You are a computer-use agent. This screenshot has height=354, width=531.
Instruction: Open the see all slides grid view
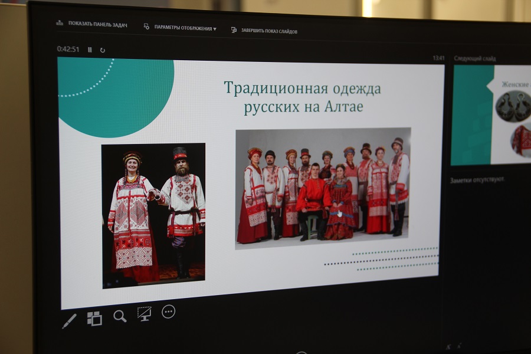coord(94,319)
